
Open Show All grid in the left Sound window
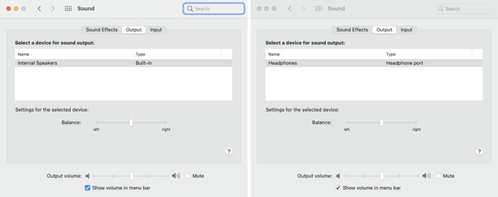pos(68,8)
